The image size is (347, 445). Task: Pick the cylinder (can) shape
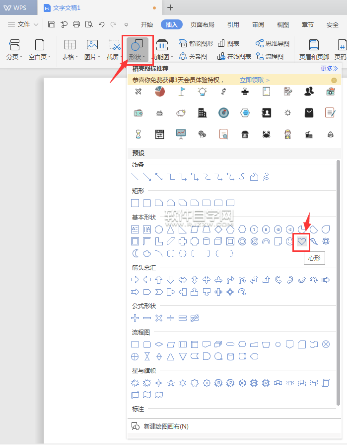[207, 241]
